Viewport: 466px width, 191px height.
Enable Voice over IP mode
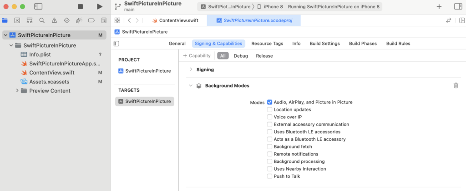269,117
